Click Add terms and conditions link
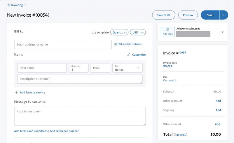Image resolution: width=234 pixels, height=143 pixels. [31, 131]
